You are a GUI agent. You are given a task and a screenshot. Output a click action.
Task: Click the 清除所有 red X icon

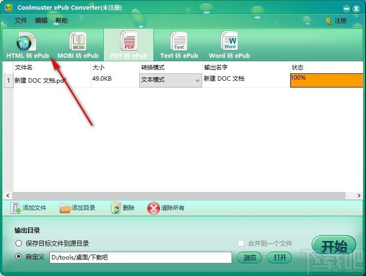tap(153, 208)
